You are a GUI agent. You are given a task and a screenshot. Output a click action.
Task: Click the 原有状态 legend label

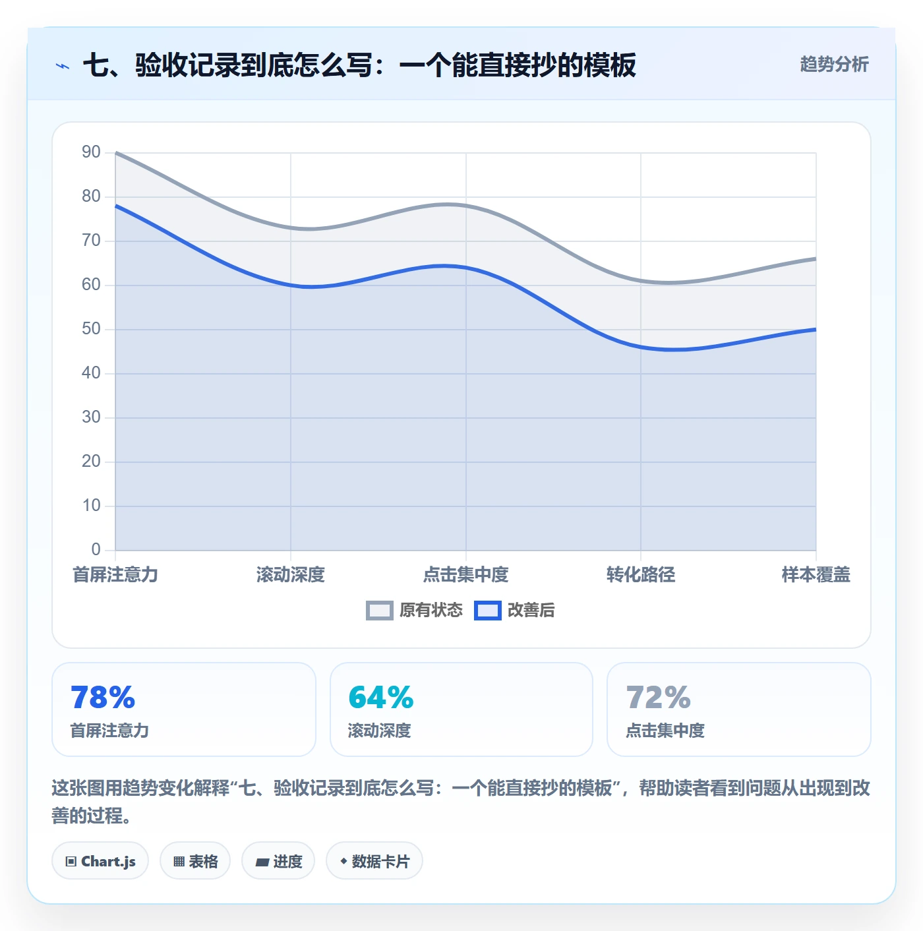(431, 611)
